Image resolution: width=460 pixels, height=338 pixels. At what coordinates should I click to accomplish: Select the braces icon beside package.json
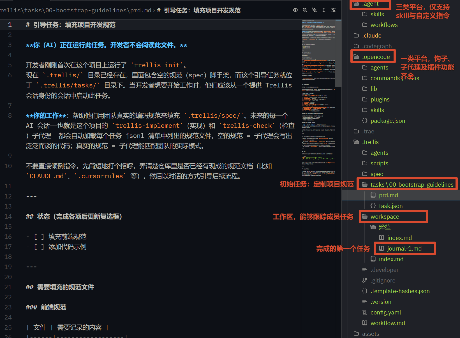tap(365, 121)
